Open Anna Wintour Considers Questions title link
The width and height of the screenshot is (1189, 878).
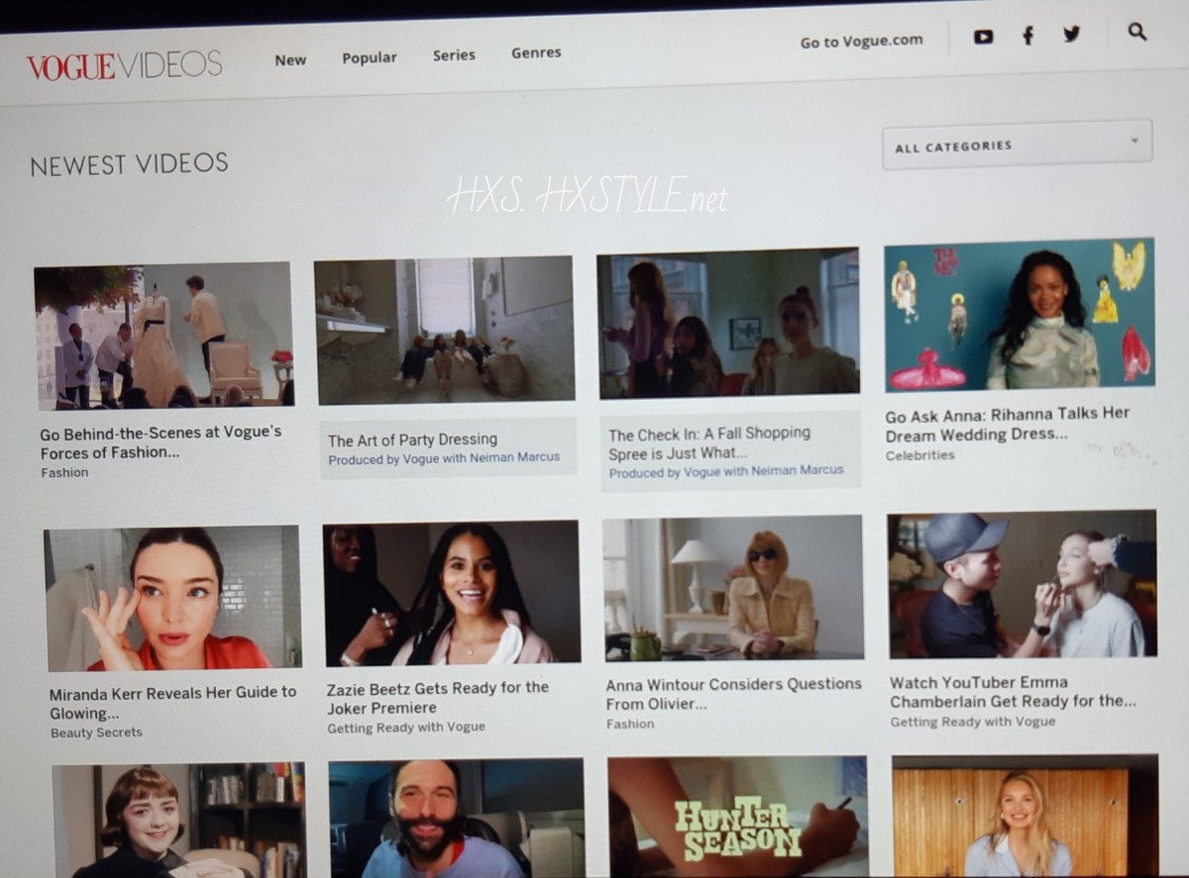coord(733,693)
